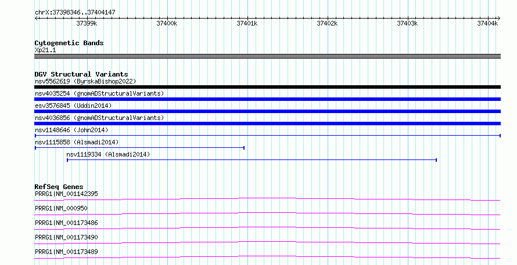Click the gray Xp21.1 cytogenetic band bar

pos(267,56)
